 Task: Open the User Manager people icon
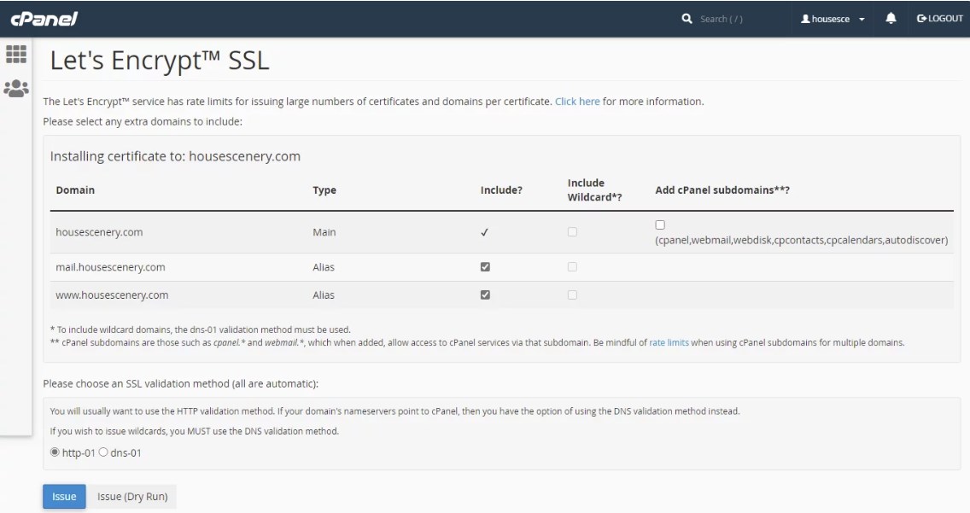tap(16, 88)
